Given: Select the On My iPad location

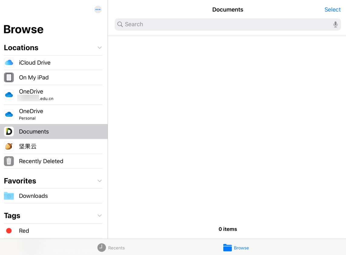Looking at the screenshot, I should pyautogui.click(x=34, y=77).
